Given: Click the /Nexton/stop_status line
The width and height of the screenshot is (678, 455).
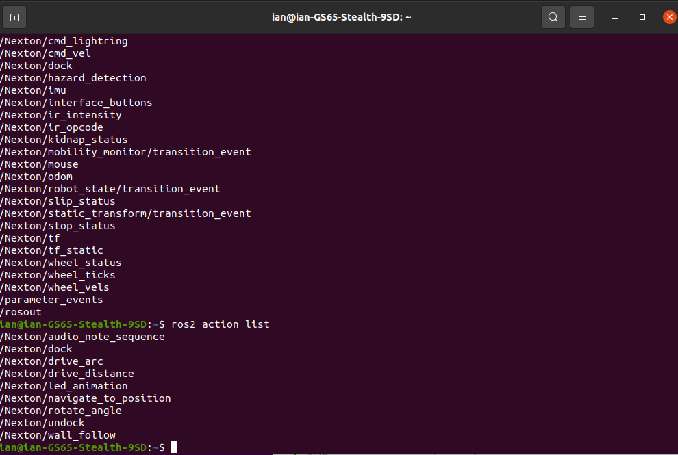Looking at the screenshot, I should 58,226.
